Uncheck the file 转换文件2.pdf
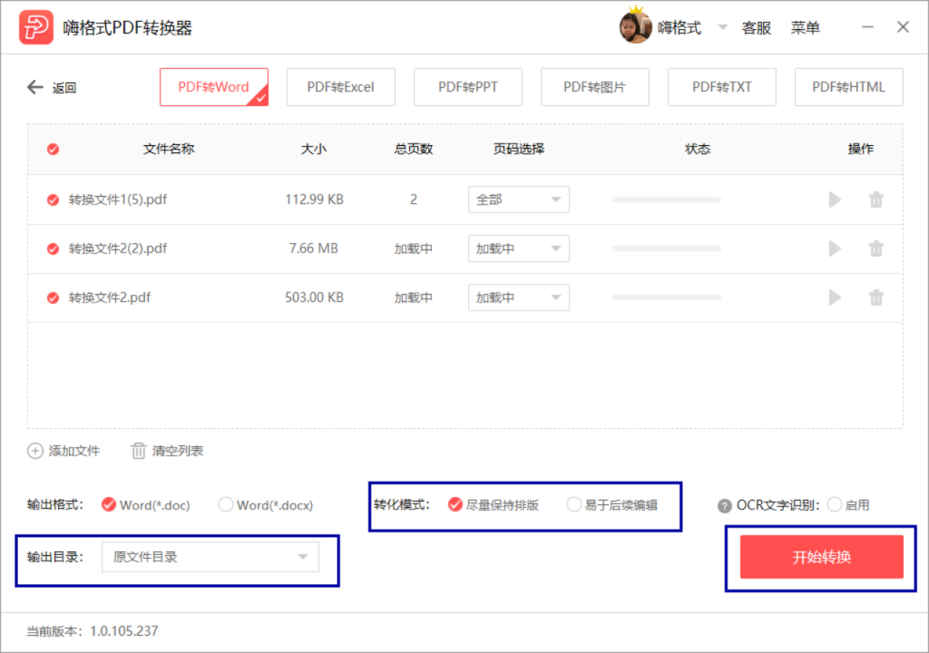 click(53, 297)
